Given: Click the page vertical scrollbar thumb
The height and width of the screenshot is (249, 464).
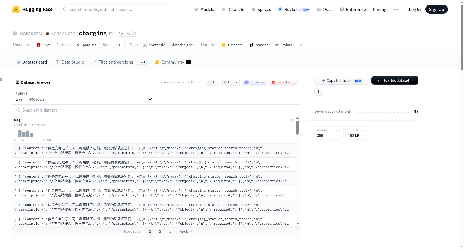Looking at the screenshot, I should tap(462, 38).
